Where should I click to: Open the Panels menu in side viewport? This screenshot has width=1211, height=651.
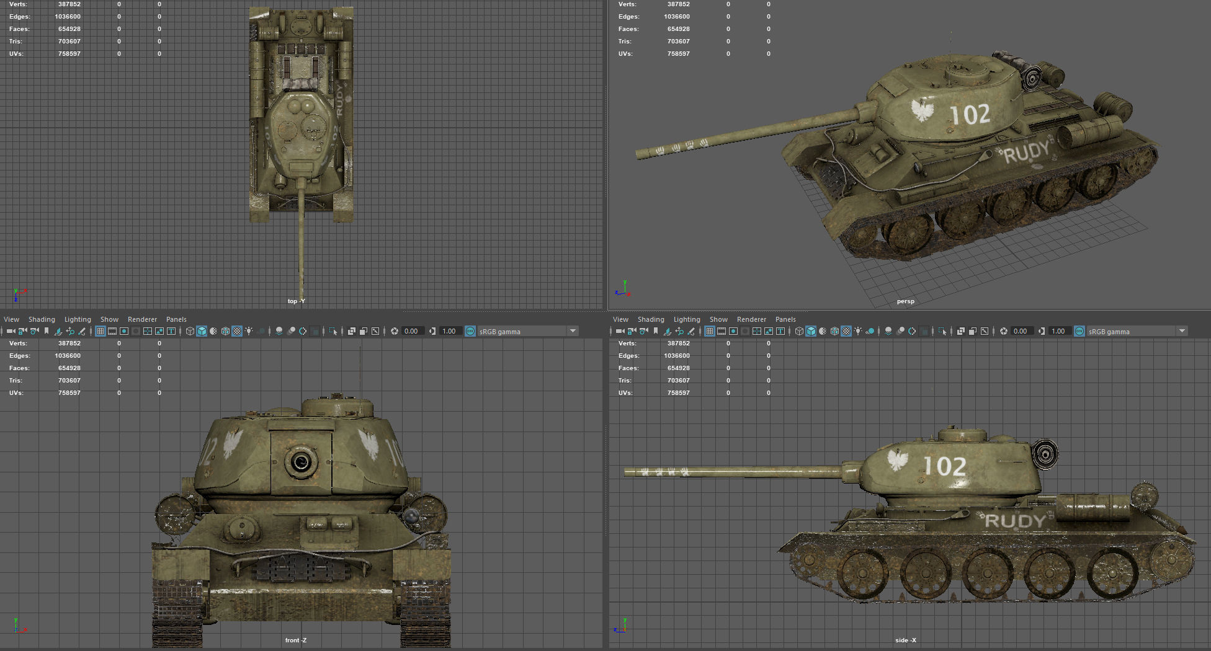[785, 319]
